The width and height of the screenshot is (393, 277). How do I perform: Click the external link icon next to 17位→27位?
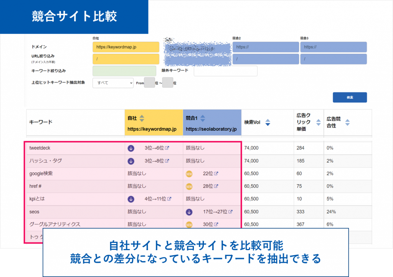[x=230, y=211]
